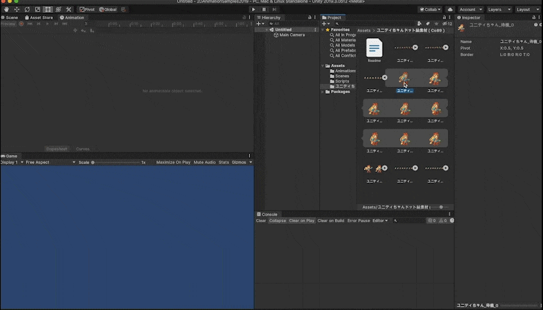This screenshot has height=310, width=543.
Task: Toggle animation record button
Action: tap(21, 24)
